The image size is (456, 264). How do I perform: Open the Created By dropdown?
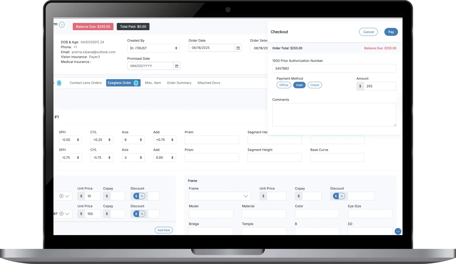[153, 48]
